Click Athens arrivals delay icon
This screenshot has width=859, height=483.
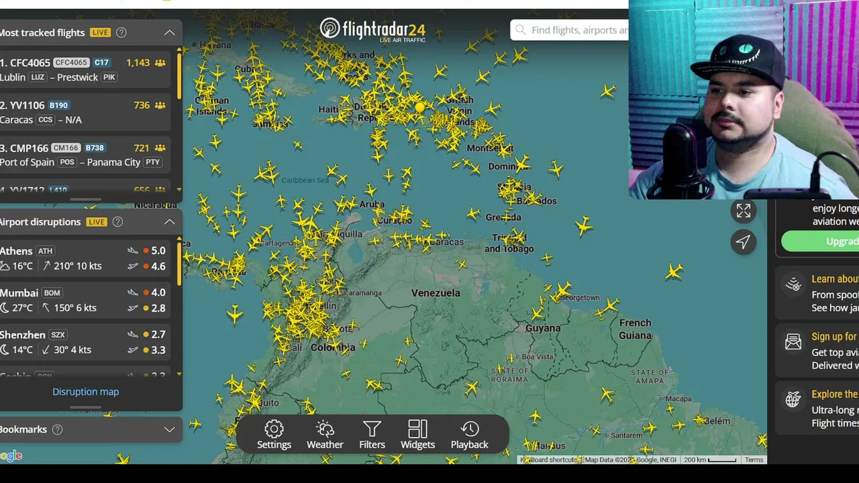coord(133,250)
